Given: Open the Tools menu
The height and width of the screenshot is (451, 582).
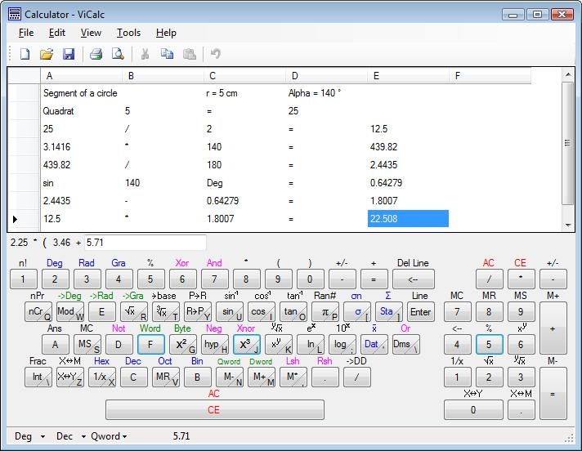Looking at the screenshot, I should coord(128,33).
